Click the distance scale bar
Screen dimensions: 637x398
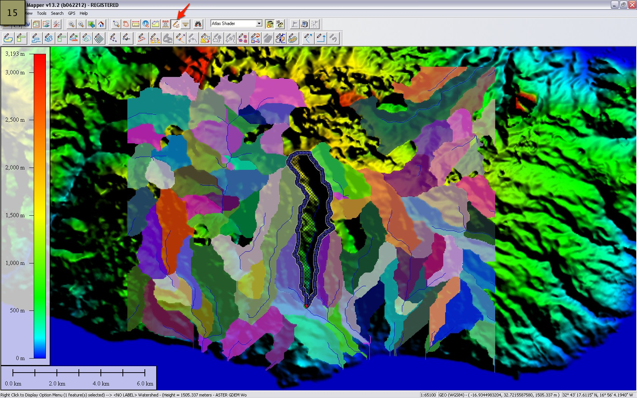pos(78,373)
